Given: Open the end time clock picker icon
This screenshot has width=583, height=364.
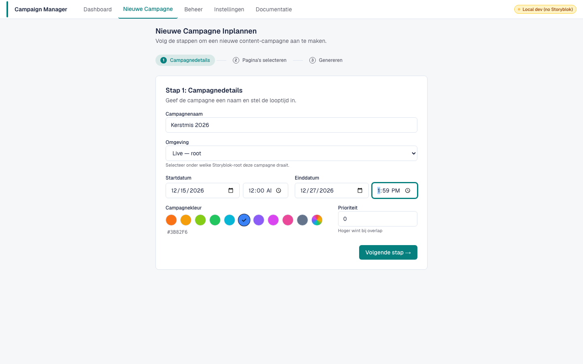Looking at the screenshot, I should (408, 190).
